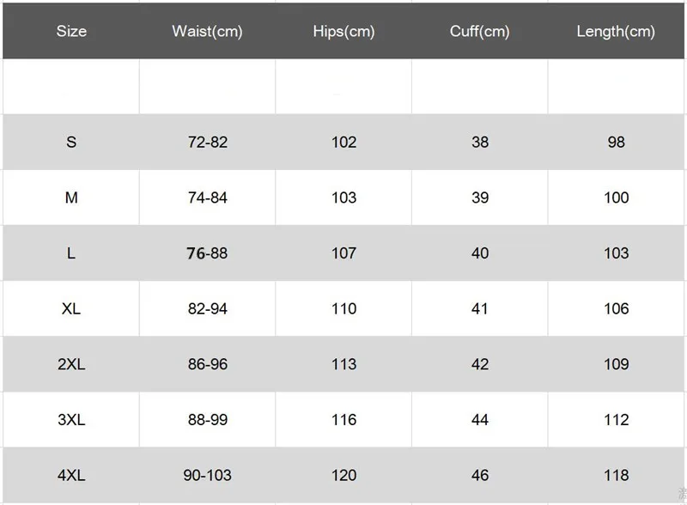Click the Length(cm) column header
This screenshot has height=505, width=687.
(x=616, y=31)
